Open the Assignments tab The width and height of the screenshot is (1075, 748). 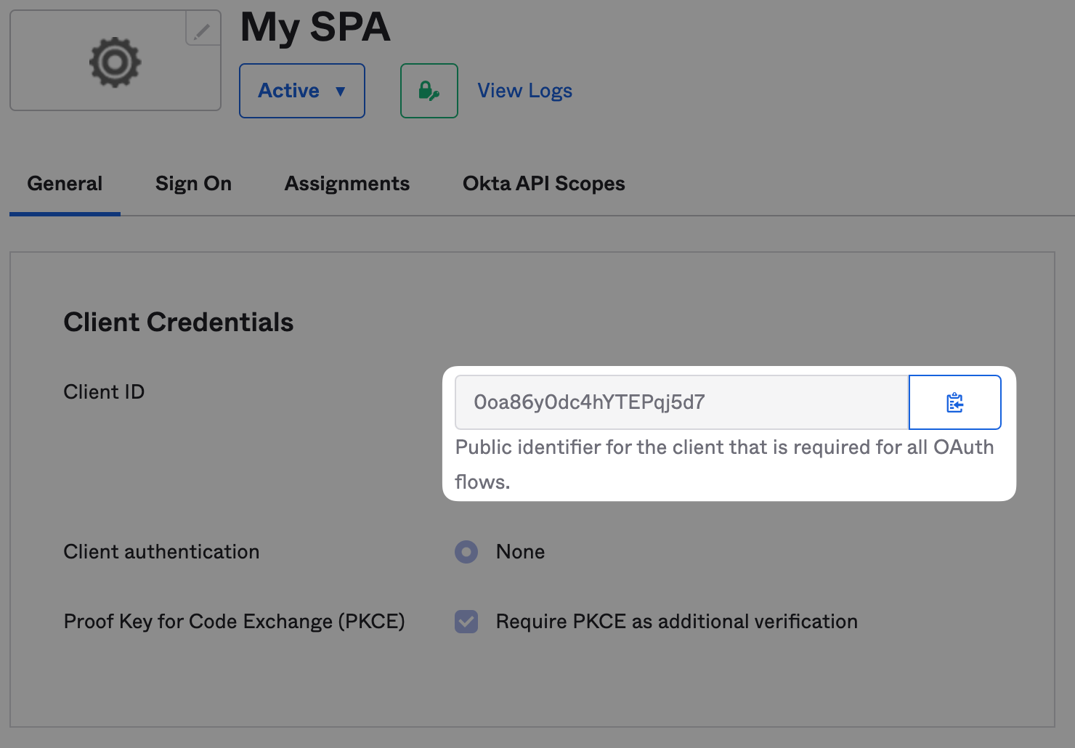pos(347,184)
